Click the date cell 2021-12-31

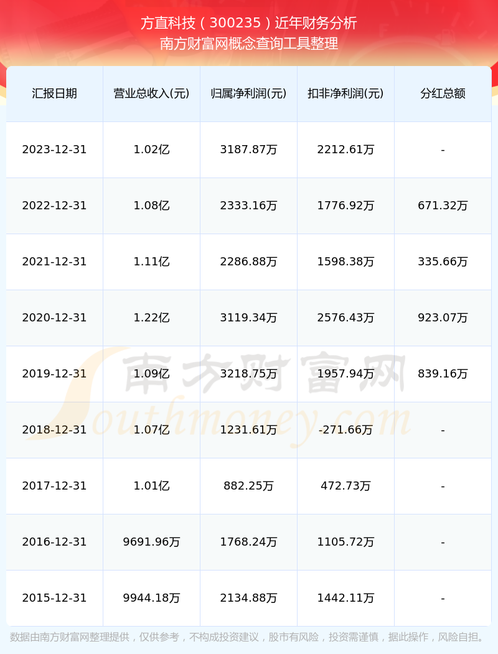[55, 262]
